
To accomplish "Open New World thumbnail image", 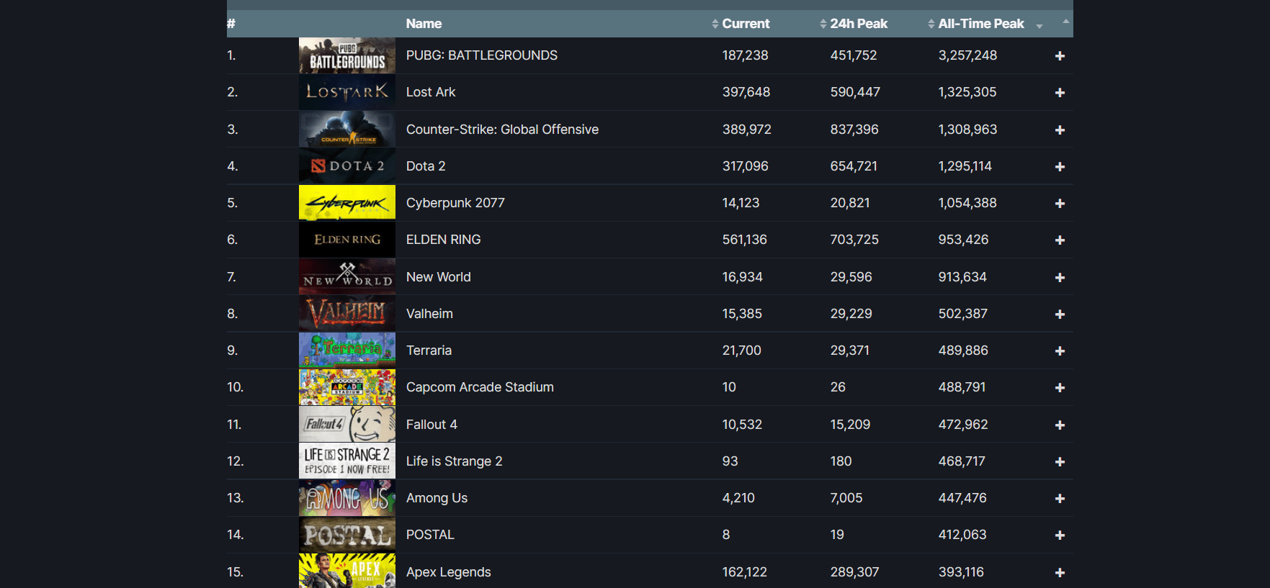I will pyautogui.click(x=347, y=277).
